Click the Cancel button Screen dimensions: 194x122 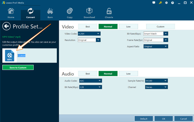183,119
